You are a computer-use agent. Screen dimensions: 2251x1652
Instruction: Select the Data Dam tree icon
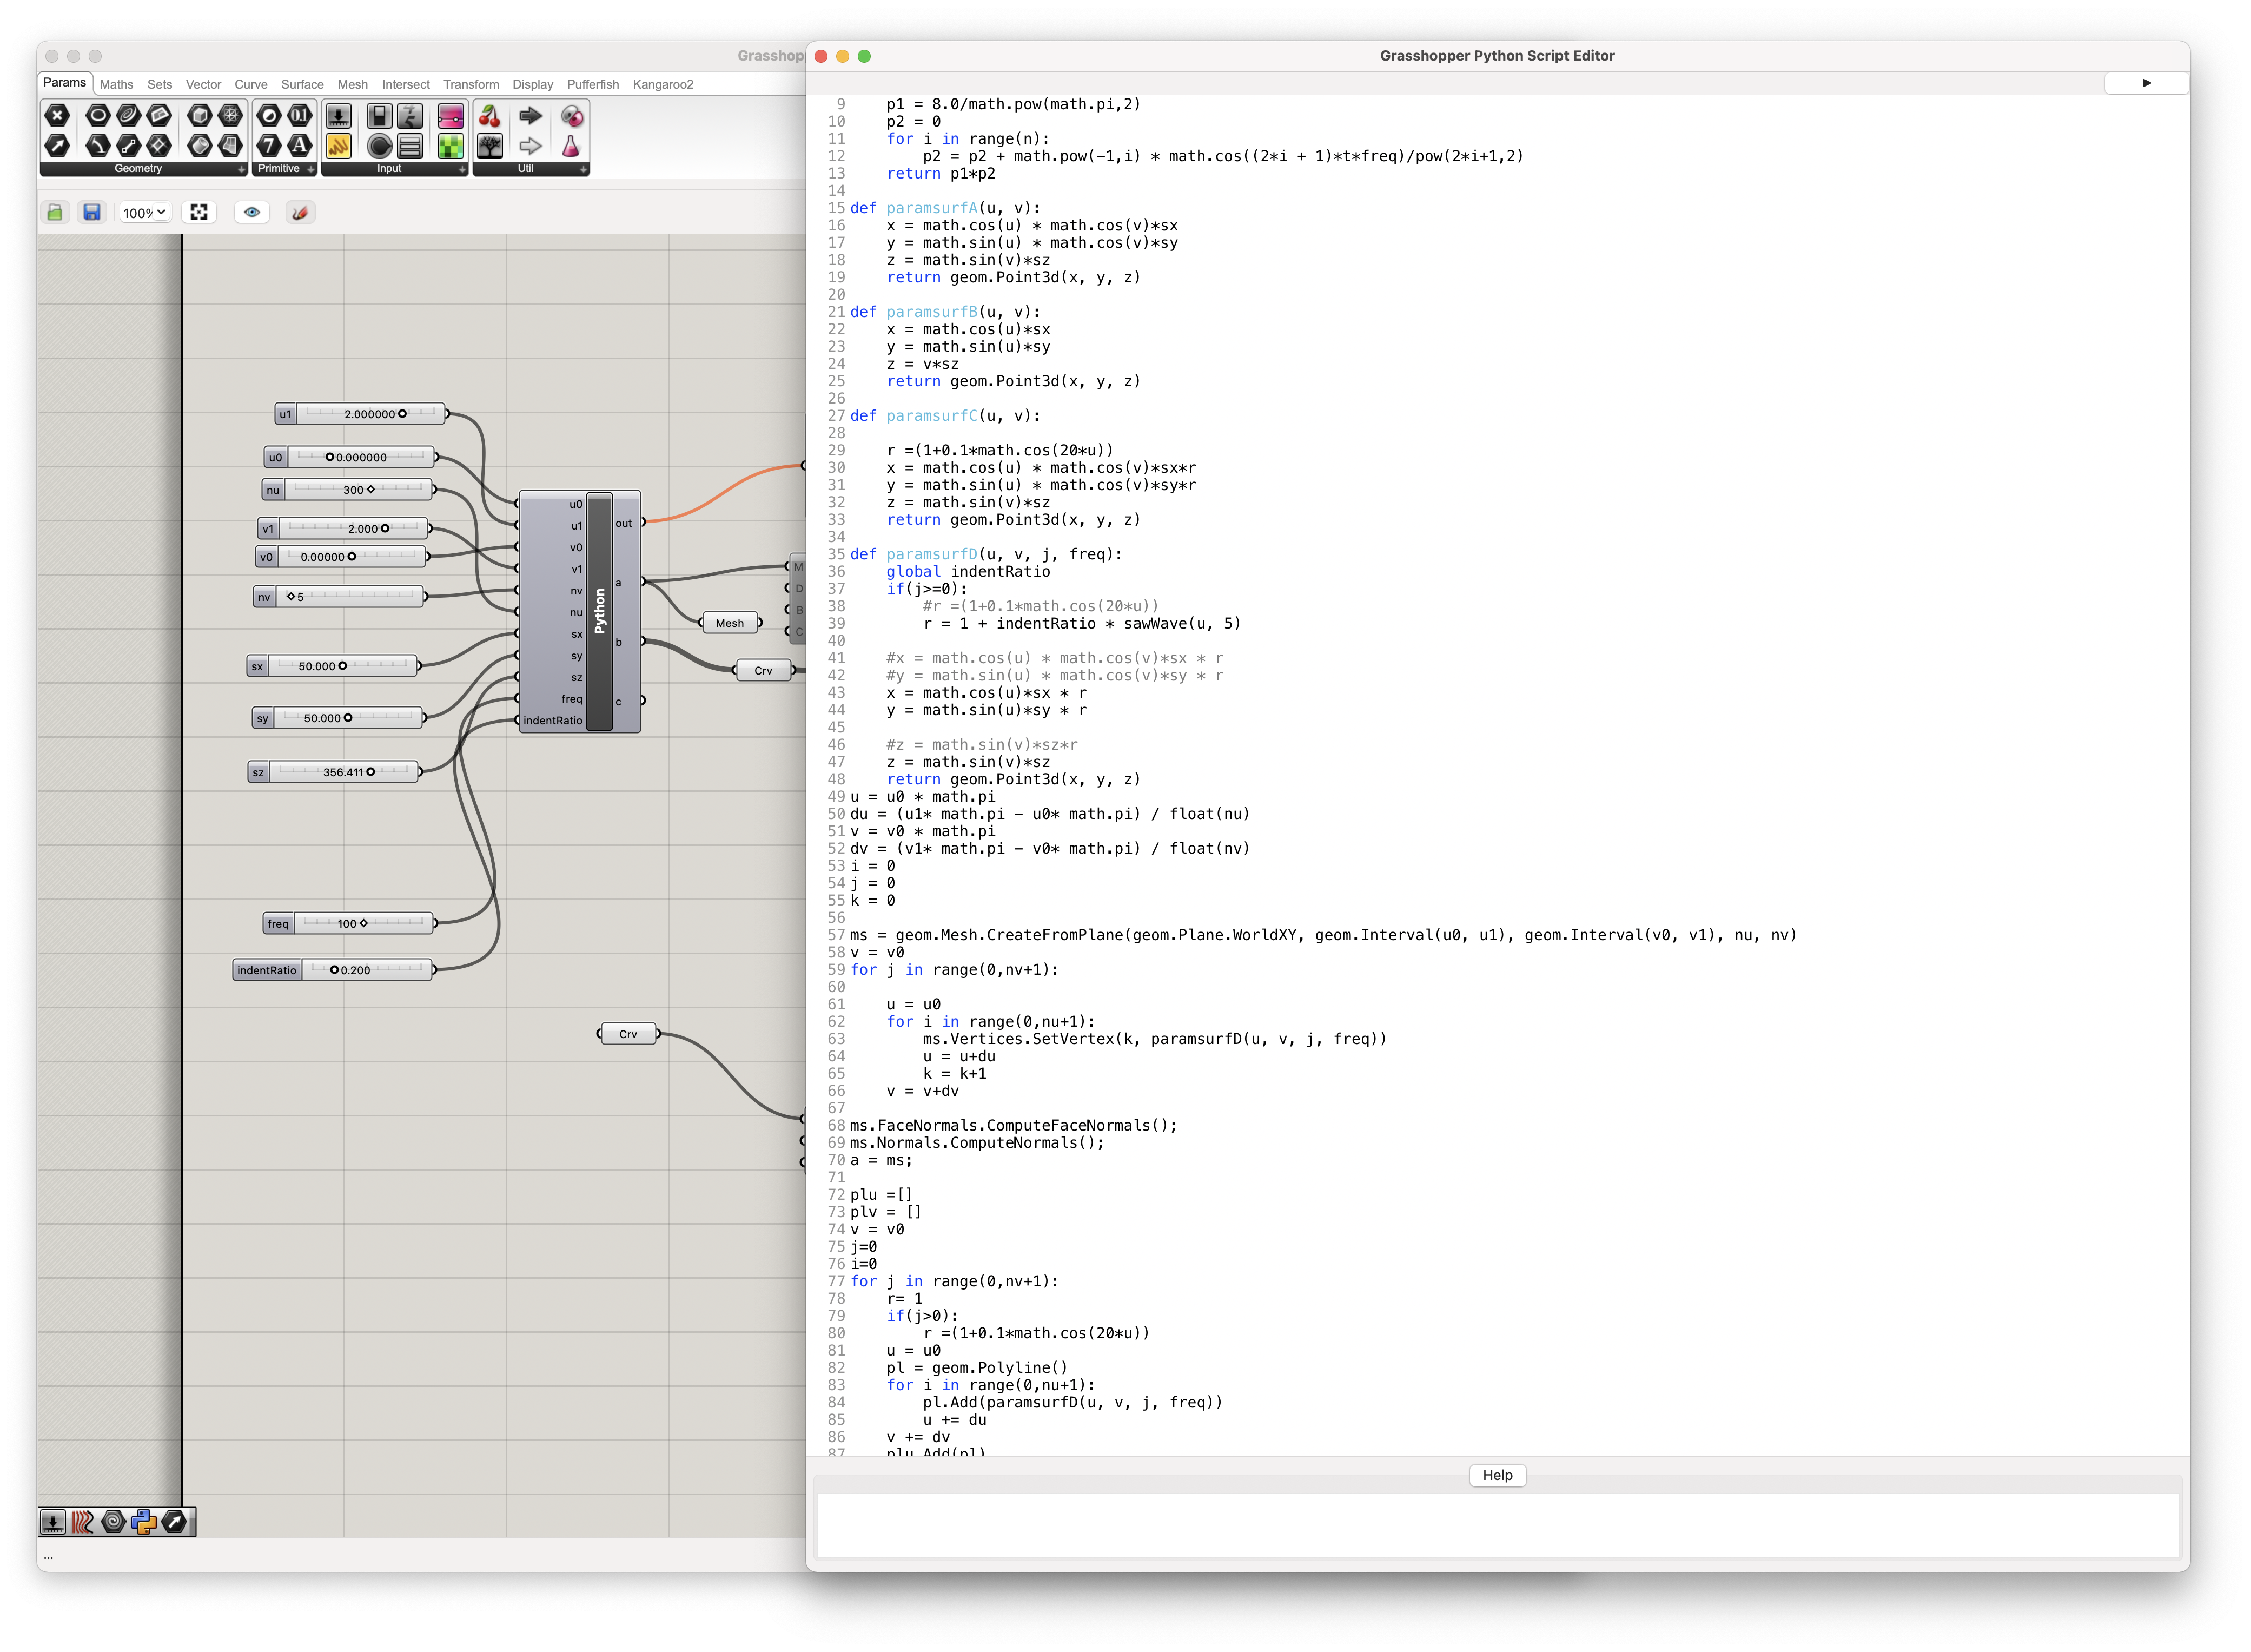[490, 146]
